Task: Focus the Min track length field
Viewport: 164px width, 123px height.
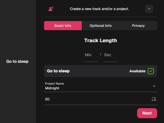Action: coord(91,56)
